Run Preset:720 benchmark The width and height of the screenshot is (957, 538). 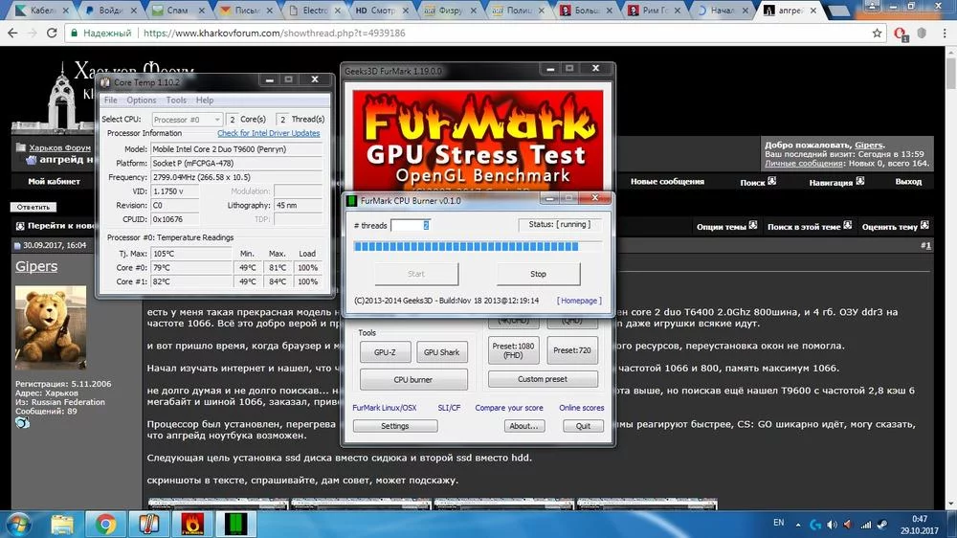coord(572,350)
